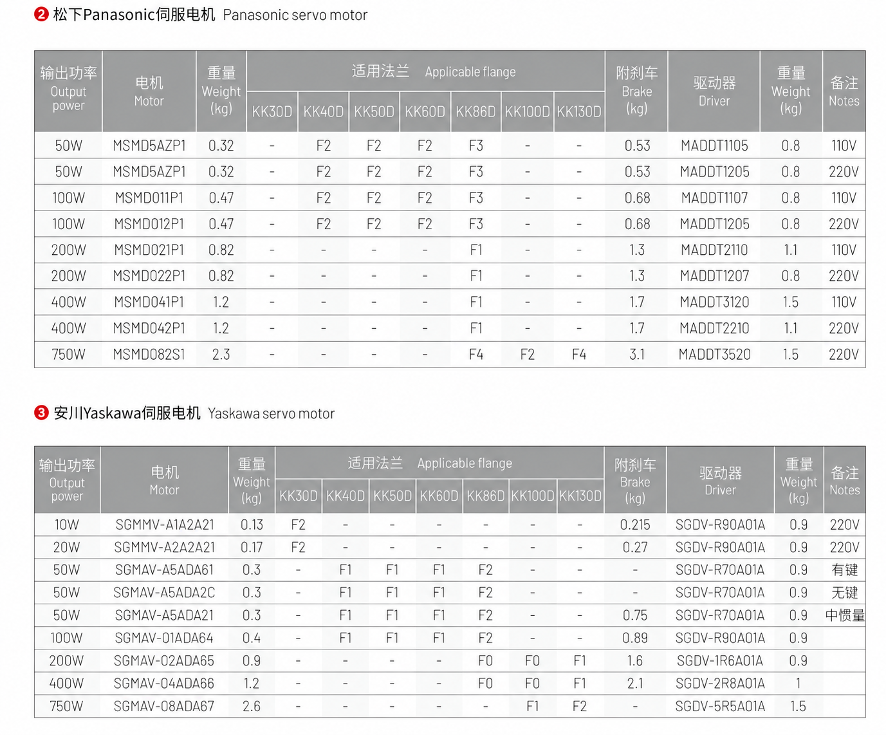
Task: Choose driver MADDT2210
Action: pyautogui.click(x=714, y=328)
